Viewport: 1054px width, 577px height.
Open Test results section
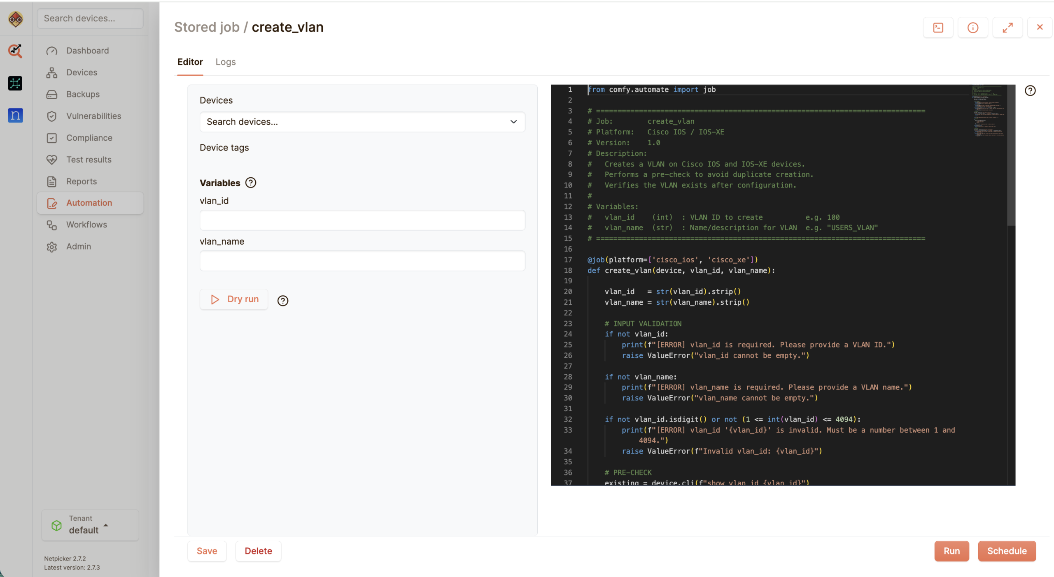(x=90, y=160)
